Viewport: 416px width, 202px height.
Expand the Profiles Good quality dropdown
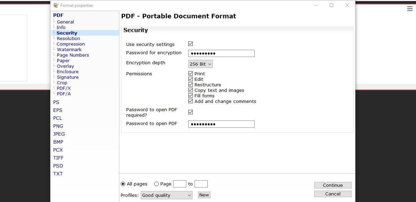167,195
